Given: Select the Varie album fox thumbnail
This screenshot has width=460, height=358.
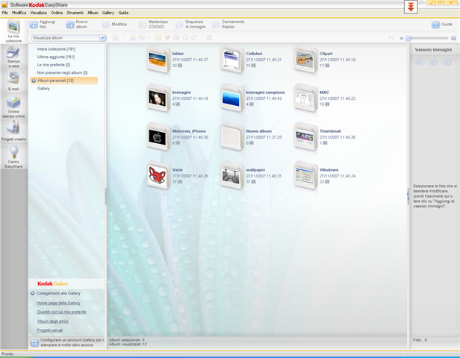Looking at the screenshot, I should (158, 175).
